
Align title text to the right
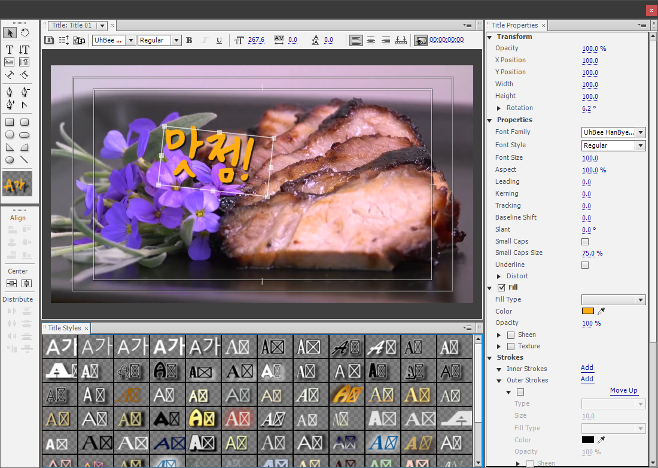pos(386,40)
